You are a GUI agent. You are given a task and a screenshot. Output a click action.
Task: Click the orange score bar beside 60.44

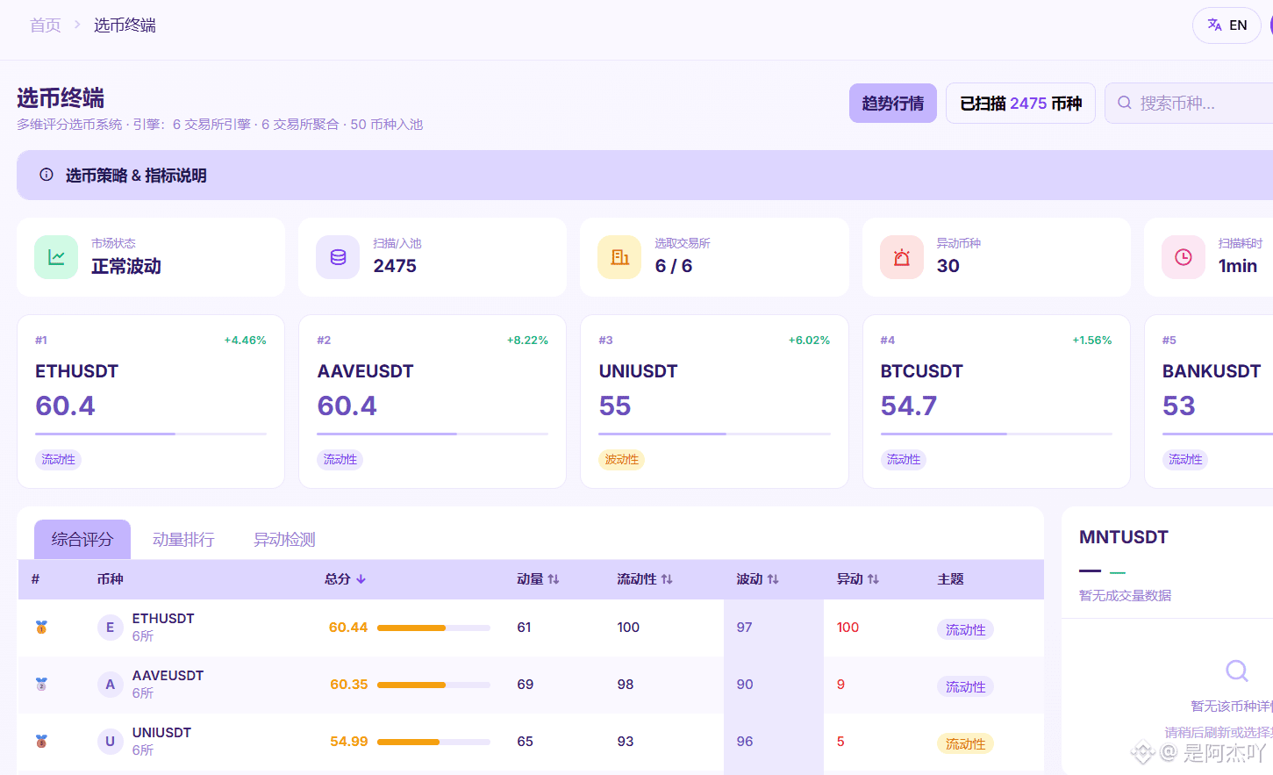[x=433, y=628]
